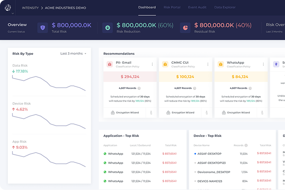Click the CMMC CUI policy icon
The height and width of the screenshot is (190, 285).
(x=165, y=64)
